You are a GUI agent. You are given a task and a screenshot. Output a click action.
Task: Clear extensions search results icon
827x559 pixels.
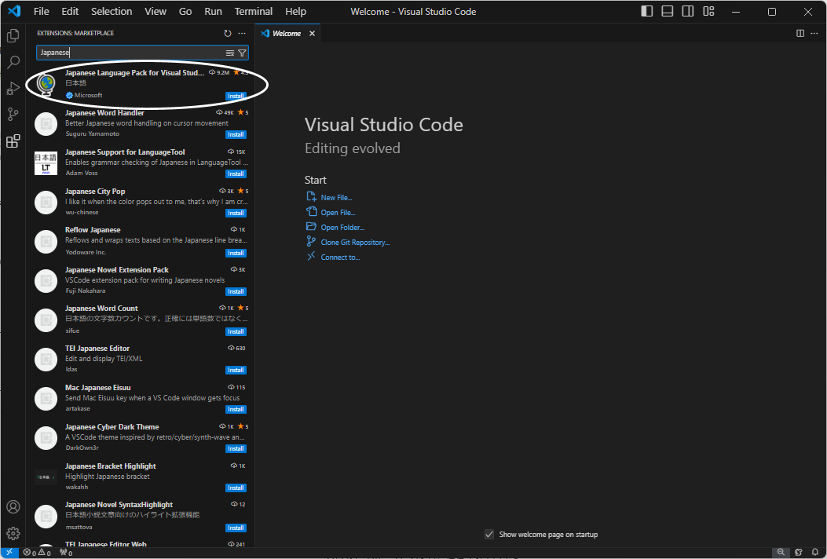point(230,53)
